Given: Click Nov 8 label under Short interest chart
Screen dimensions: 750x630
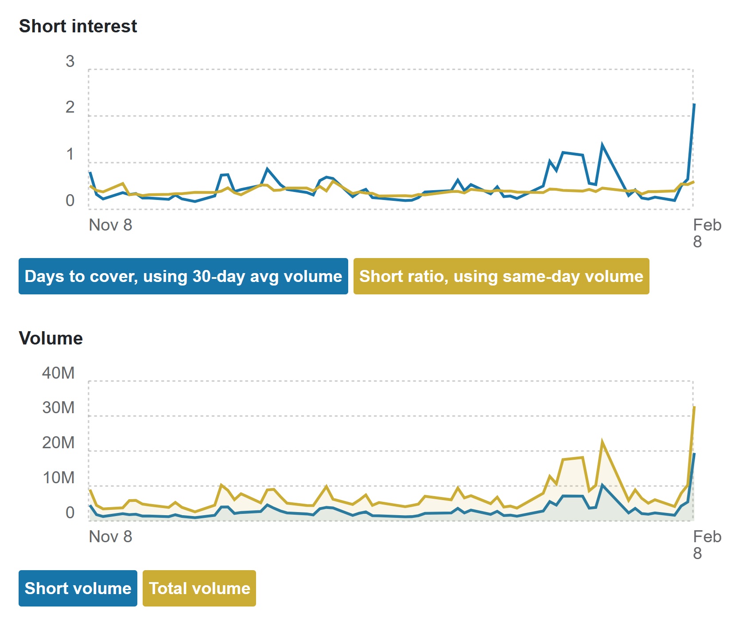Looking at the screenshot, I should pos(110,225).
